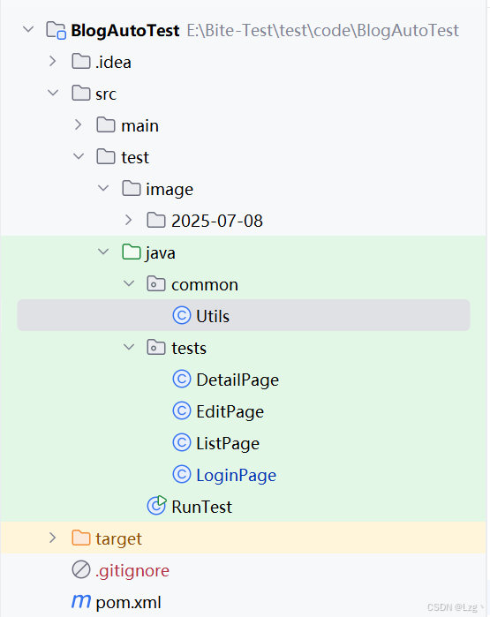Select the EditPage class
Image resolution: width=490 pixels, height=617 pixels.
pyautogui.click(x=230, y=411)
